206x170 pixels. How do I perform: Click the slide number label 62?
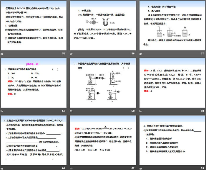tap(133, 168)
